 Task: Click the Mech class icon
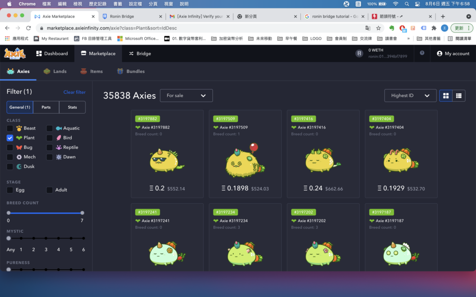19,157
